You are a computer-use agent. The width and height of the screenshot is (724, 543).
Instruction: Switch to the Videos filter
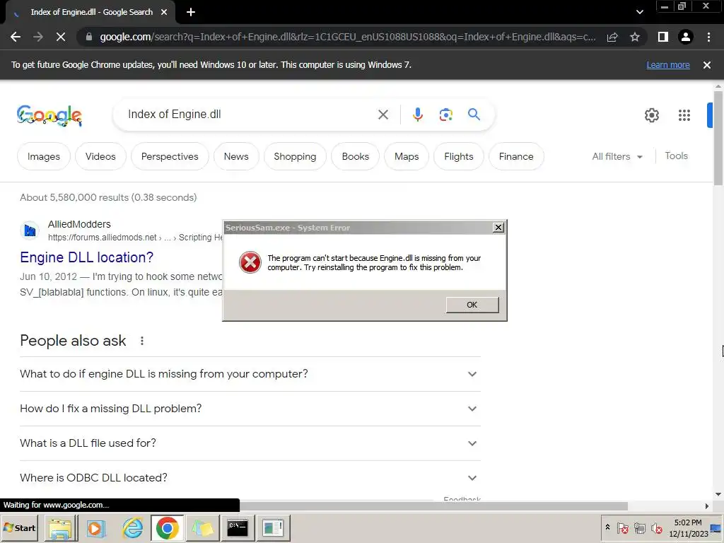point(100,156)
